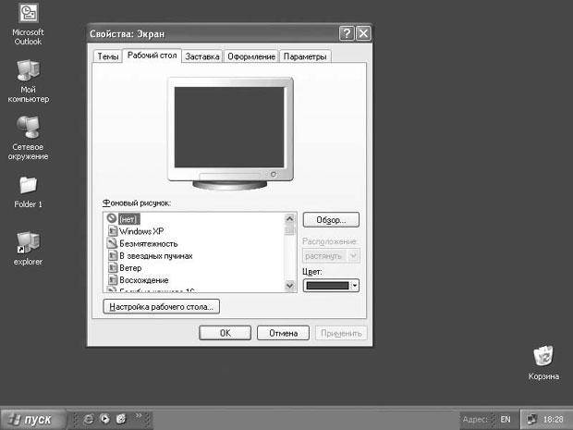
Task: Open the Параметры tab
Action: (305, 56)
